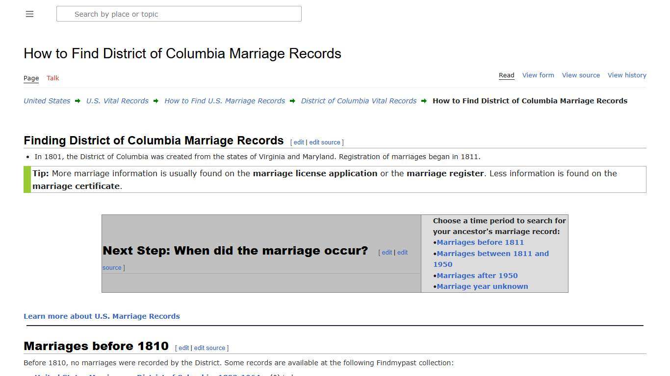Open the View history page
670x376 pixels.
tap(627, 75)
